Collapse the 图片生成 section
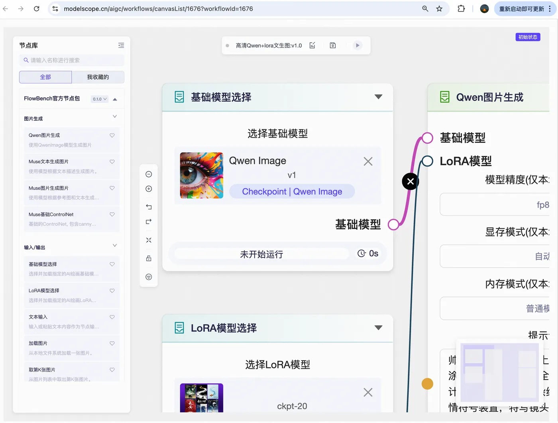Viewport: 558px width, 423px height. (115, 116)
